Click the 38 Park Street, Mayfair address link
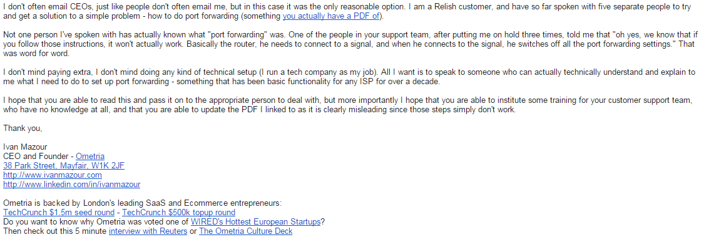 [x=64, y=165]
